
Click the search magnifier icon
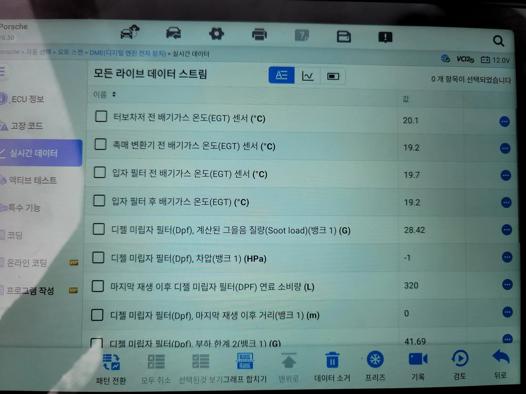pos(498,41)
